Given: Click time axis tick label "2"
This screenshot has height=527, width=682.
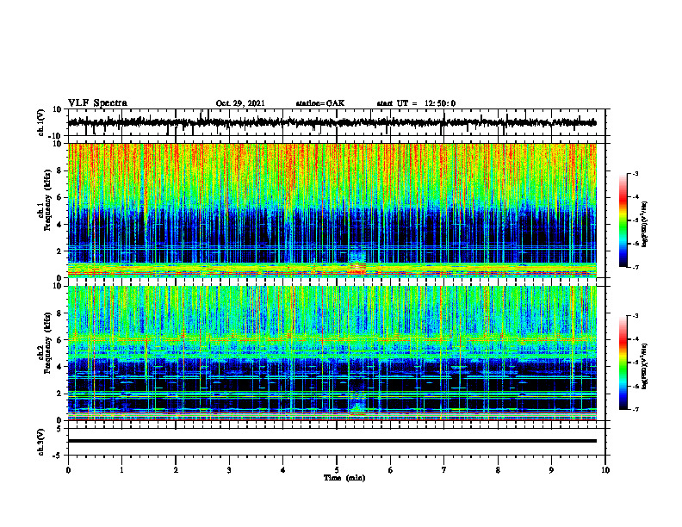Looking at the screenshot, I should [x=176, y=470].
